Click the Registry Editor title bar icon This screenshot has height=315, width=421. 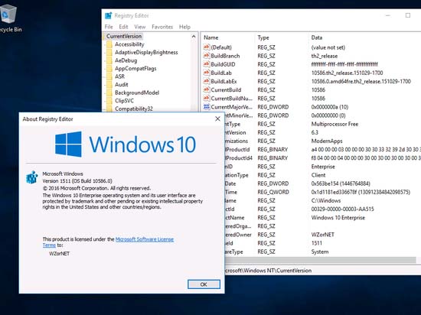click(108, 15)
